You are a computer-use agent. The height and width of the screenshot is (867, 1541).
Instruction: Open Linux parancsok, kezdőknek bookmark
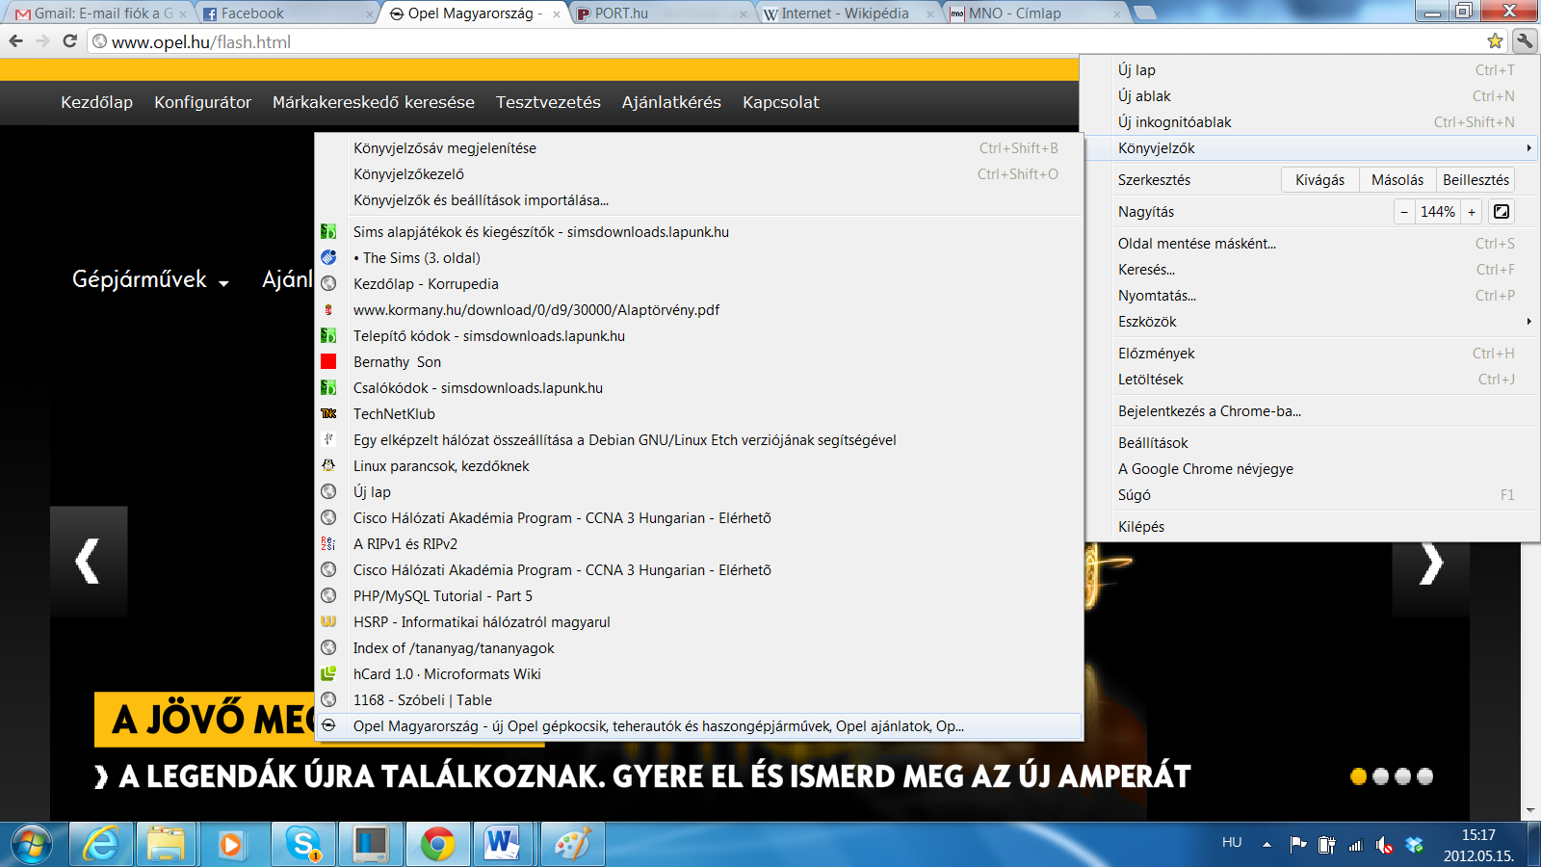coord(698,466)
